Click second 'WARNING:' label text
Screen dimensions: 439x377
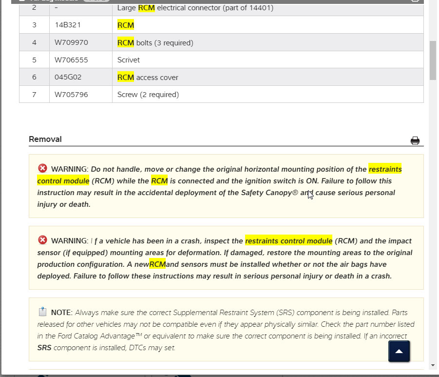(x=70, y=241)
